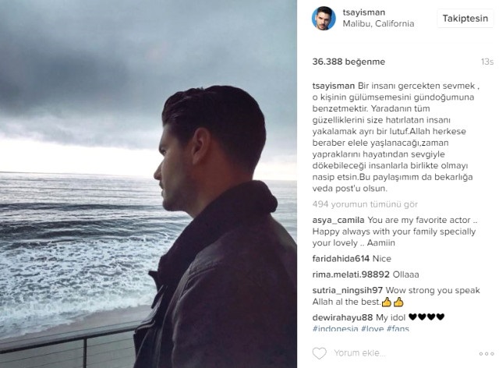Click tsayisman username in the caption
Viewport: 499px width, 368px height.
[334, 86]
